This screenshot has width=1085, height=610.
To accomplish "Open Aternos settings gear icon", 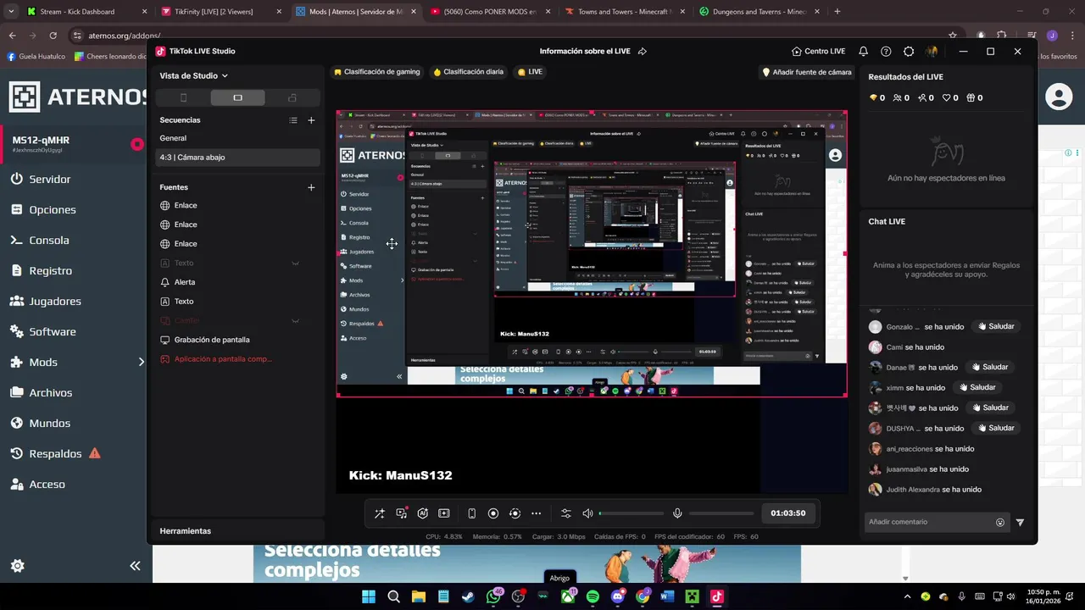I will tap(17, 566).
